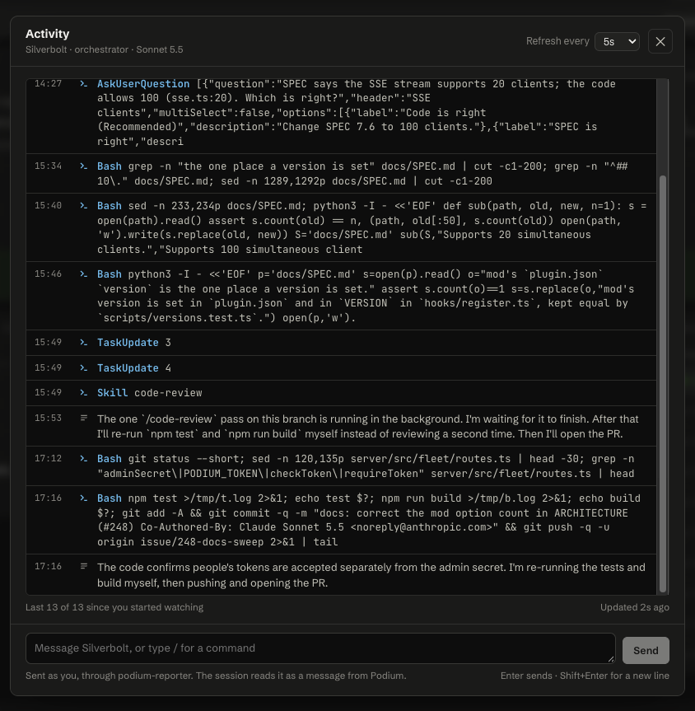Click the activity log scrollbar thumb

click(x=662, y=383)
